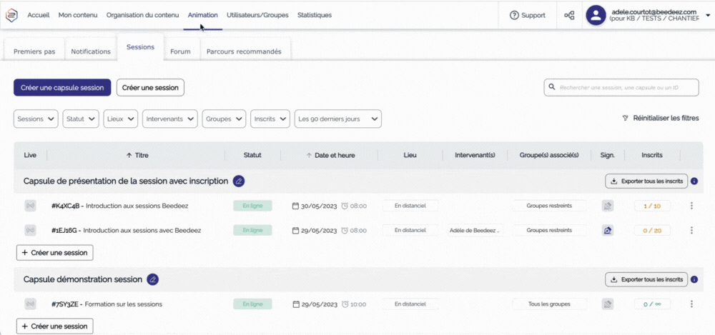Open the Support help button
The image size is (715, 335).
[528, 15]
